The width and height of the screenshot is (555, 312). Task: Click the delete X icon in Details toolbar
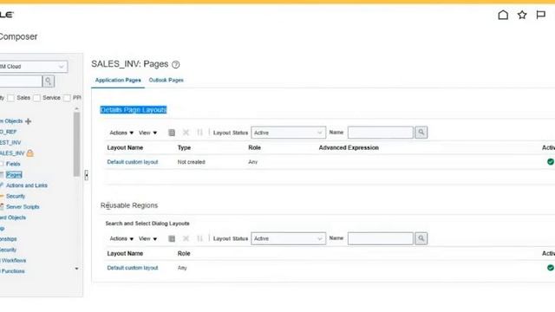tap(186, 133)
